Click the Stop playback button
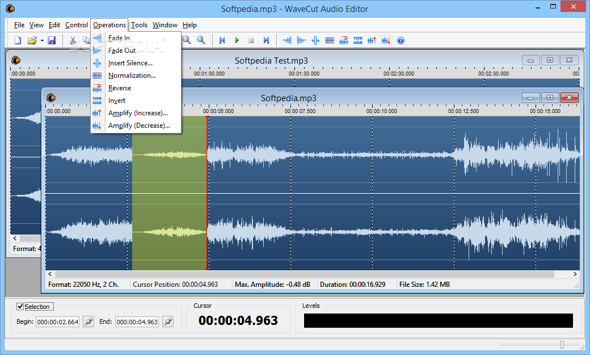Screen dimensions: 590x355 tap(251, 40)
